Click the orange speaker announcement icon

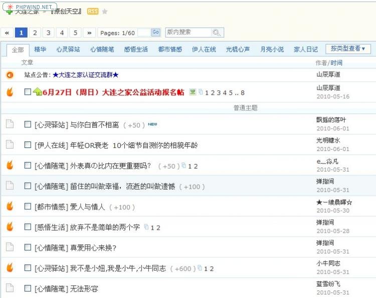[10, 75]
